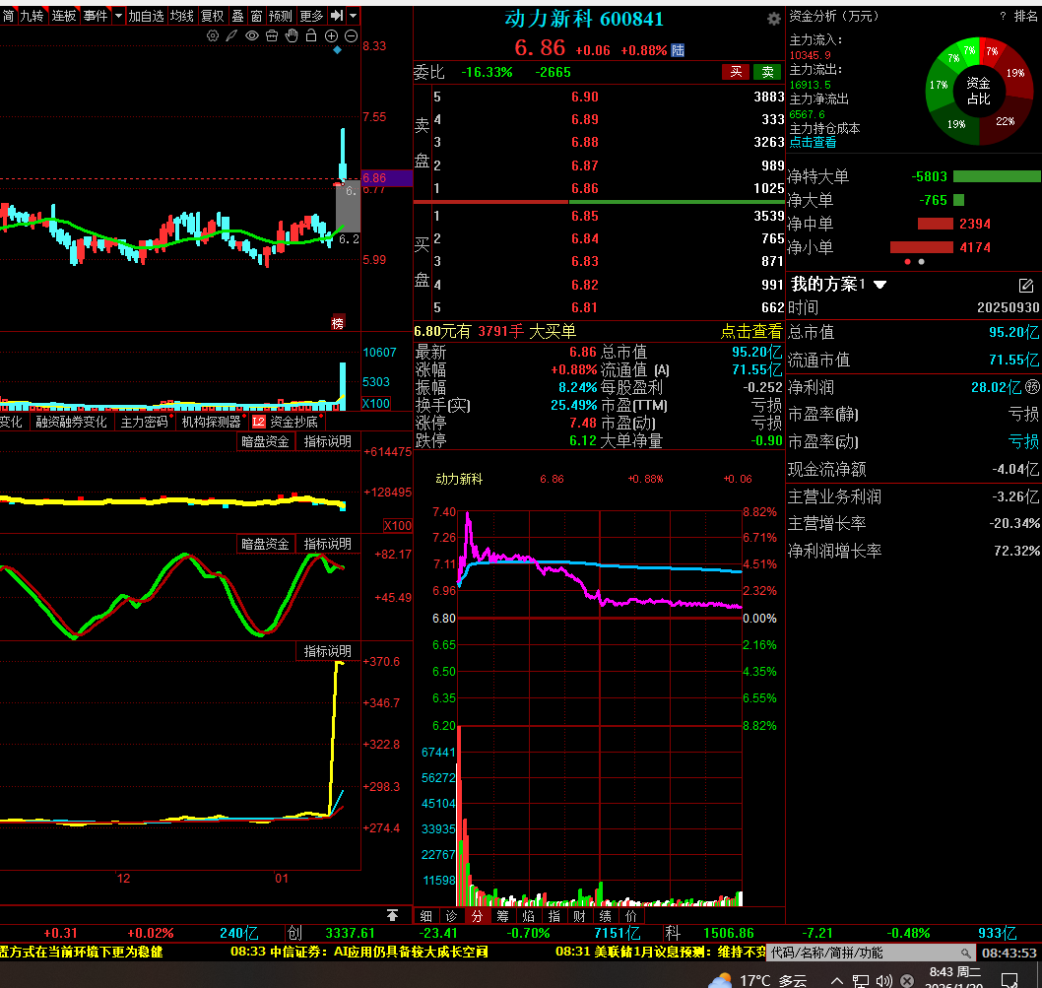This screenshot has height=988, width=1042.
Task: Click the jump-to-end arrow icon in the toolbar
Action: [337, 16]
